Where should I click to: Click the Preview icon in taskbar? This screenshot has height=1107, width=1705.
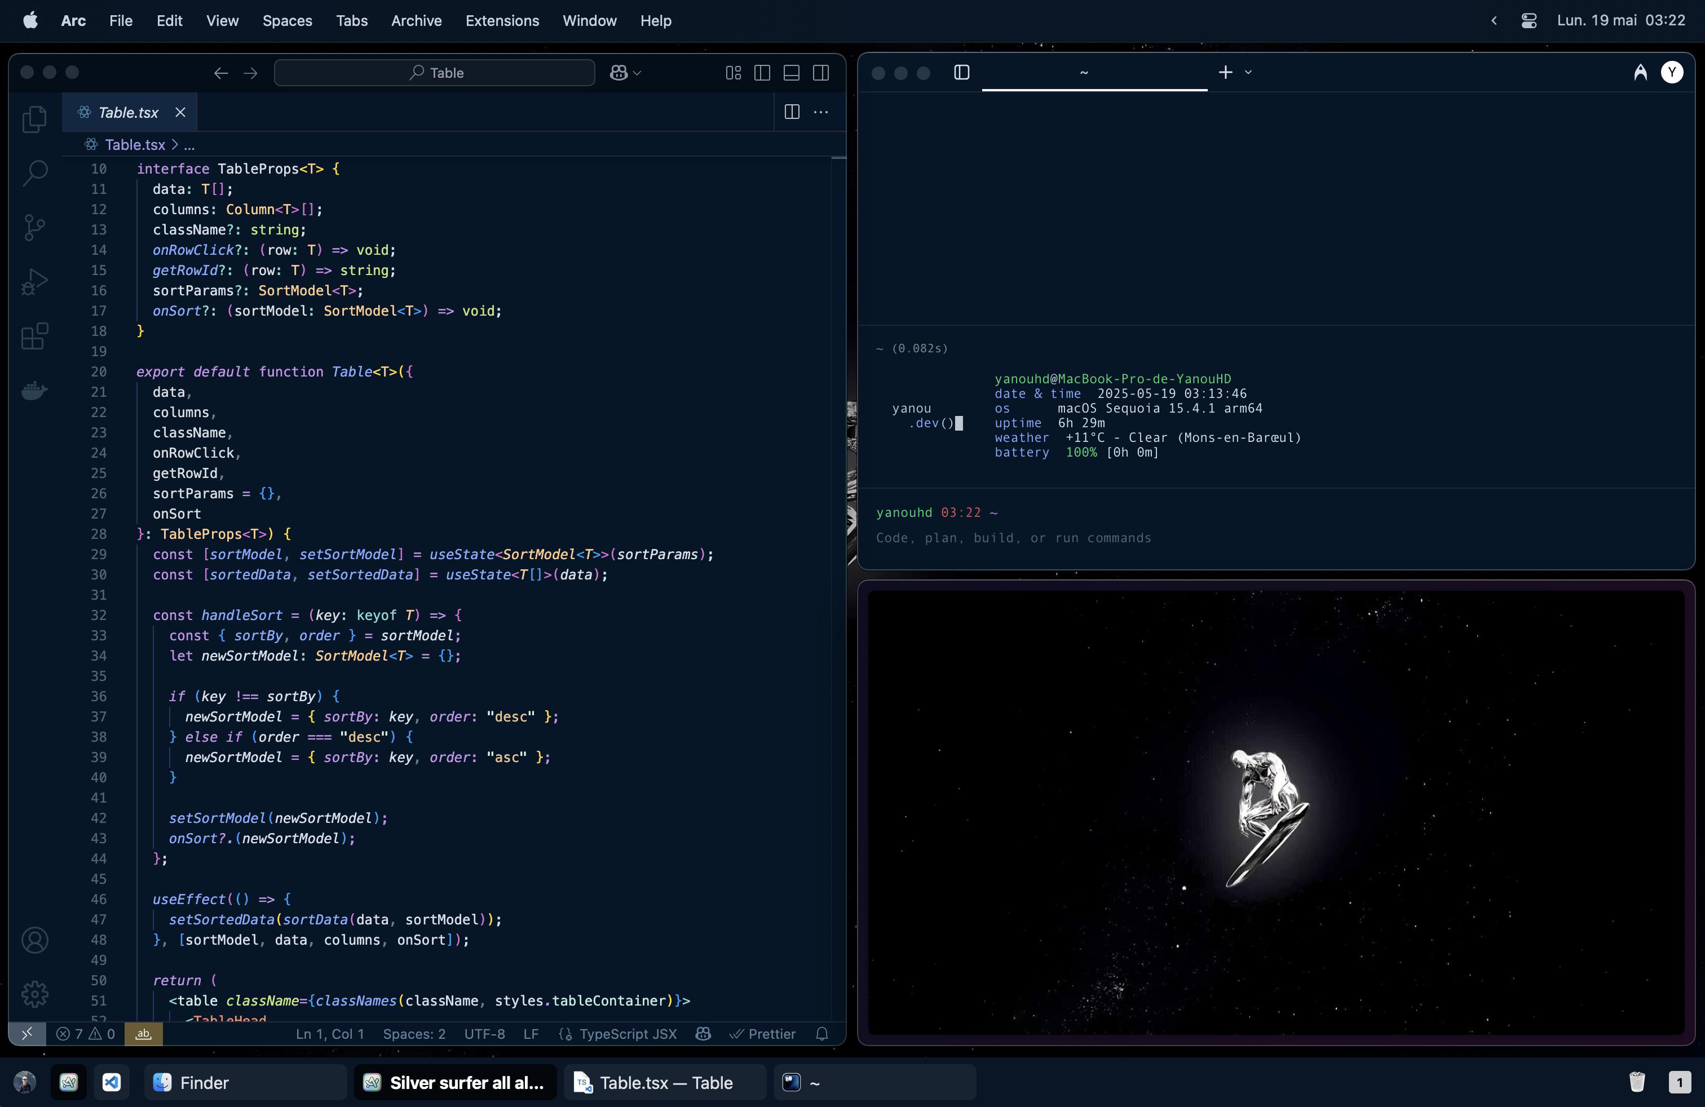[69, 1082]
